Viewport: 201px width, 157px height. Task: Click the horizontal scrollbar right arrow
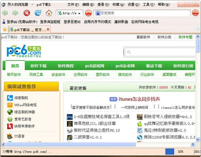[x=193, y=144]
